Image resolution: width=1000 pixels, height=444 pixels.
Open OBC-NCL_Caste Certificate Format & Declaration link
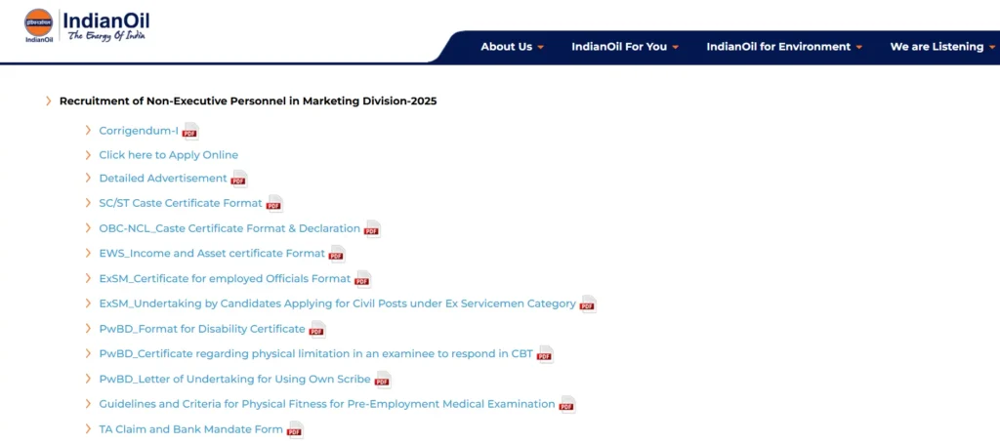[x=229, y=228]
